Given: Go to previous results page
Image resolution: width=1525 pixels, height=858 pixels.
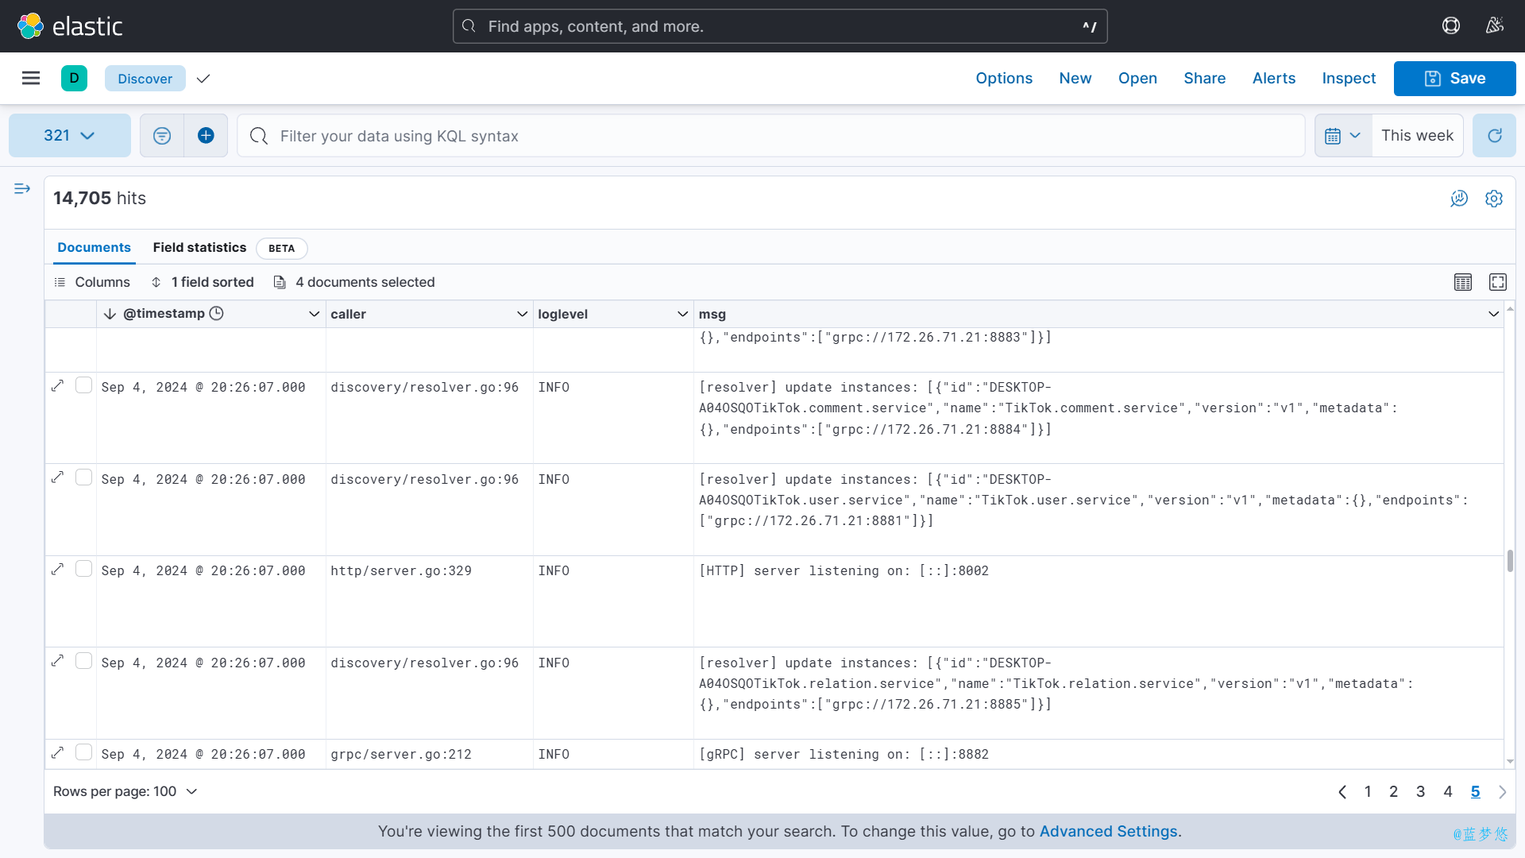Looking at the screenshot, I should tap(1342, 792).
